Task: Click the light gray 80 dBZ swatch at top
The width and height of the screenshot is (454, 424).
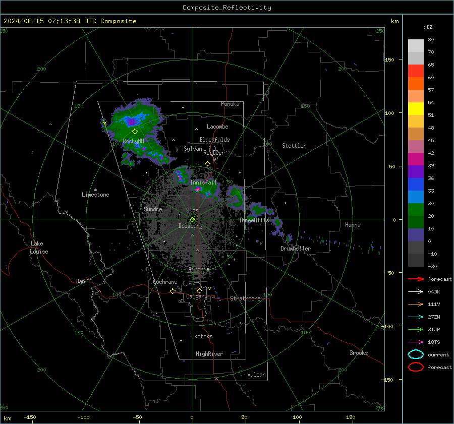Action: tap(416, 46)
